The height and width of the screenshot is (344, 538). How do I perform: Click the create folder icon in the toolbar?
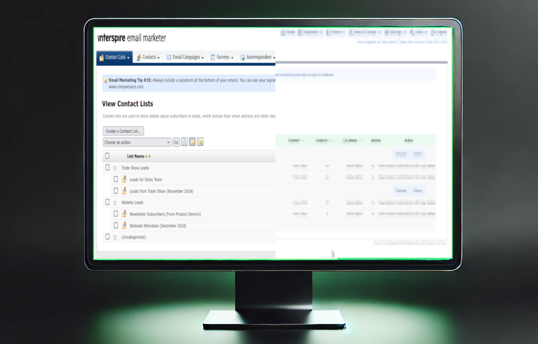point(200,142)
